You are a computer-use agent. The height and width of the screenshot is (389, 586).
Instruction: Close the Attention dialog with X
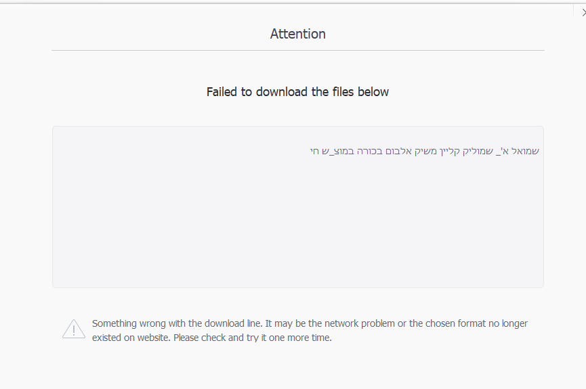click(583, 12)
